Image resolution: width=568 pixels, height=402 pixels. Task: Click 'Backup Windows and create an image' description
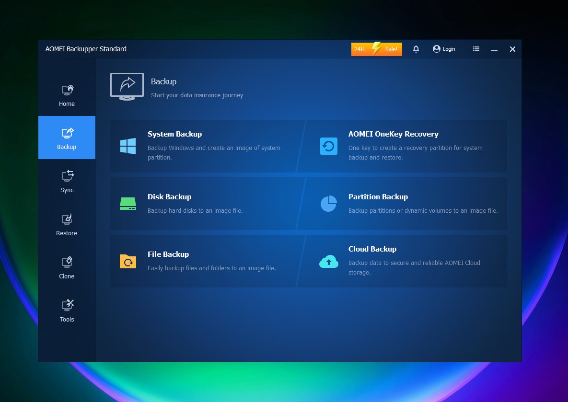click(x=214, y=152)
